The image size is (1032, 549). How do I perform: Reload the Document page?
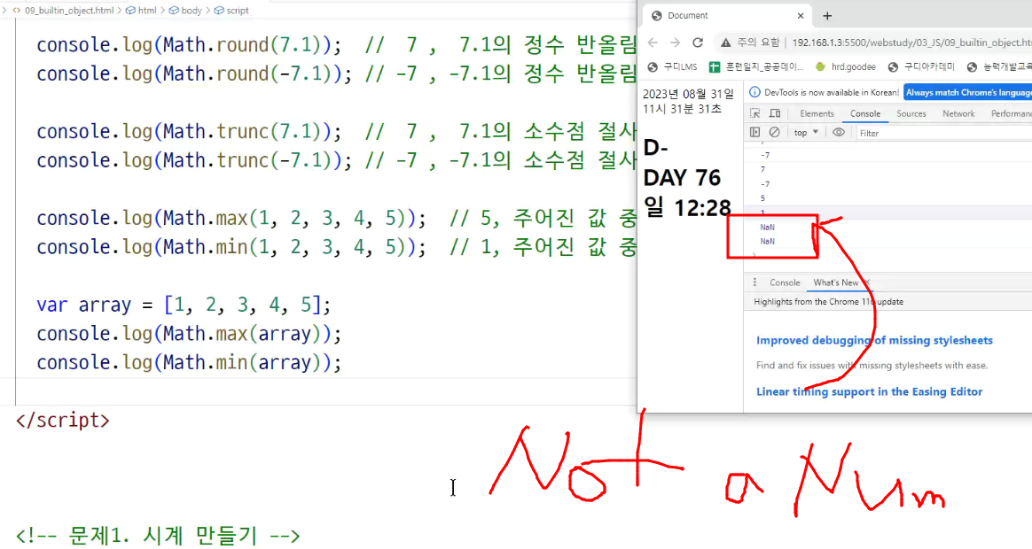tap(698, 43)
